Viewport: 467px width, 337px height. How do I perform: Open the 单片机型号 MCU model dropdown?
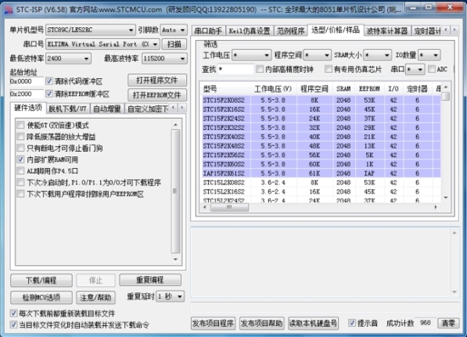91,30
